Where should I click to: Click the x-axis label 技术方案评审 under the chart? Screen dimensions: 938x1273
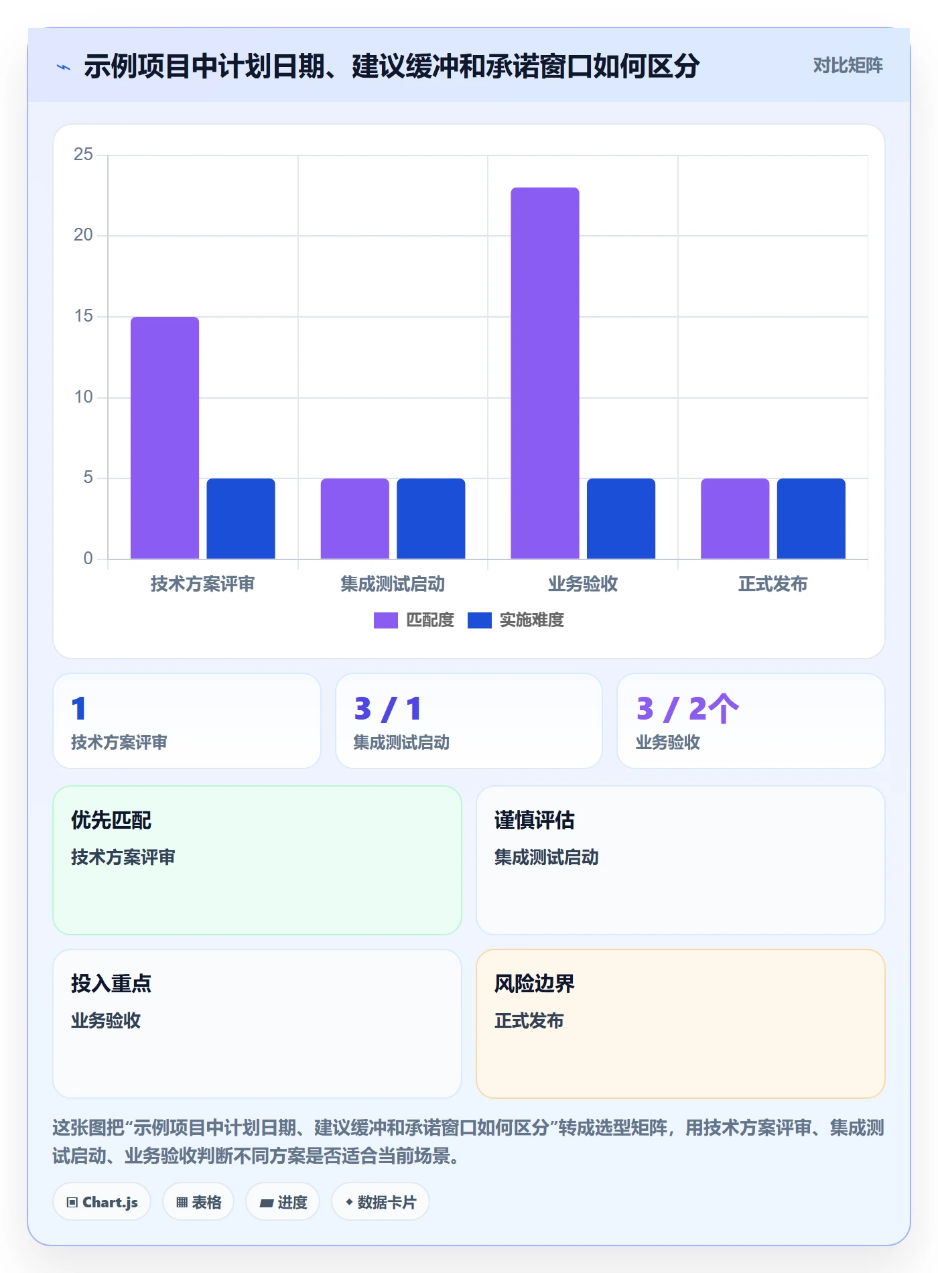(x=202, y=584)
